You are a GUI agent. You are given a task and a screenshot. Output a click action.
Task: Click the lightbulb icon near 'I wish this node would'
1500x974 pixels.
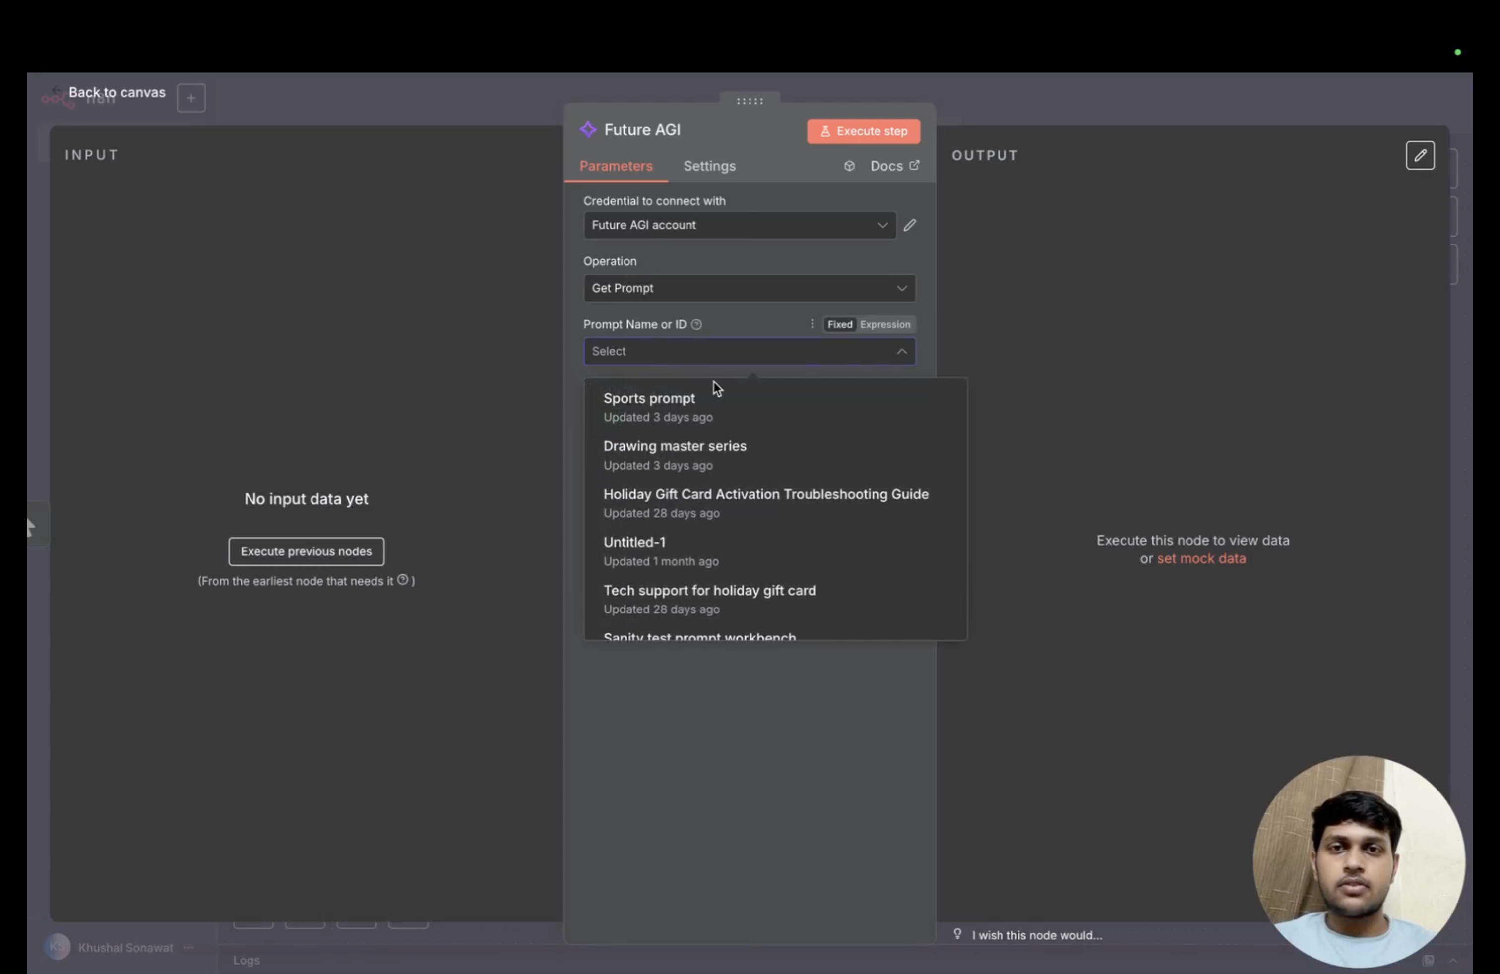pyautogui.click(x=957, y=934)
